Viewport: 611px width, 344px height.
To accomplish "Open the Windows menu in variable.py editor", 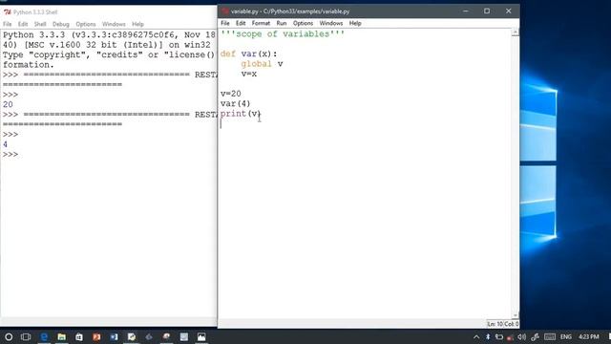I will pos(331,23).
